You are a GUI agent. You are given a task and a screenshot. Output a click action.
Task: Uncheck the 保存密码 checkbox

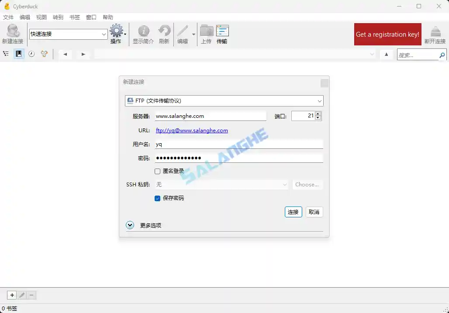pyautogui.click(x=157, y=198)
